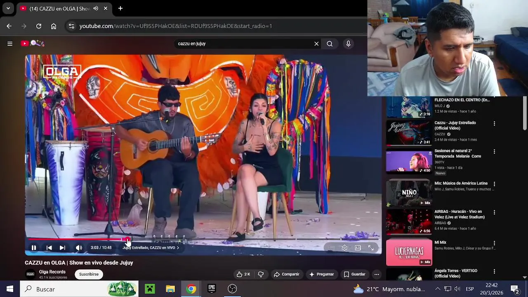Image resolution: width=528 pixels, height=297 pixels.
Task: Open more actions menu beside Guardar
Action: pos(377,274)
